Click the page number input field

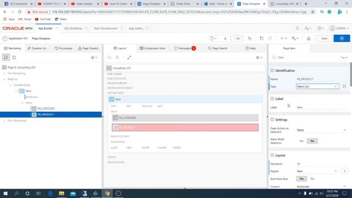(x=224, y=38)
